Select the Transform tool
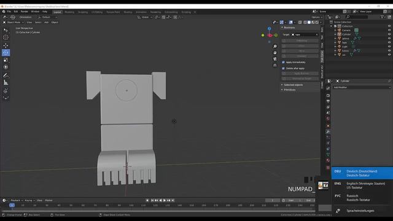This screenshot has height=221, width=393. [x=6, y=67]
